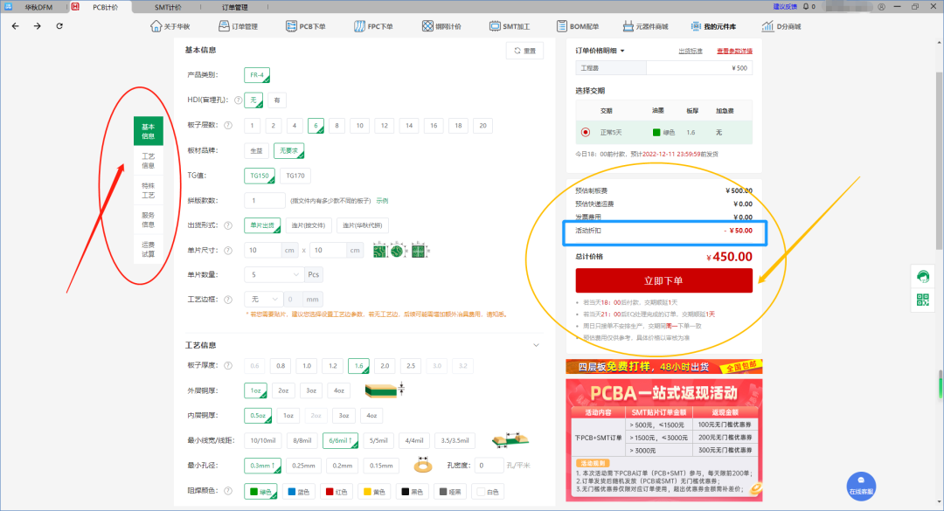Pick 黄色 solder mask color
The width and height of the screenshot is (944, 511).
point(374,492)
